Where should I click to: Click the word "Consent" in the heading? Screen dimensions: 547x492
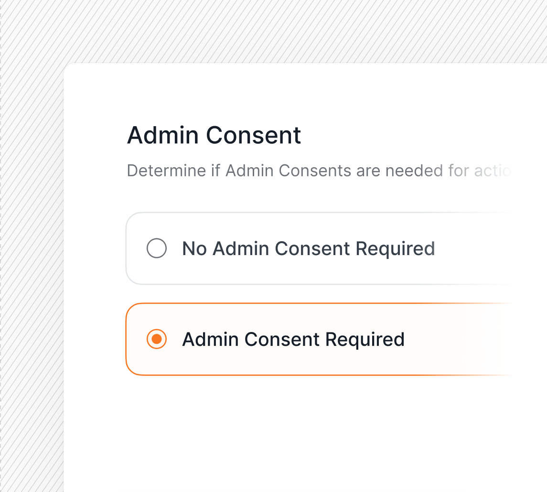[x=253, y=135]
